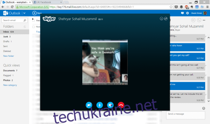Viewport: 210px width, 124px height.
Task: Click the search magnifier icon in Search email
Action: [25, 20]
